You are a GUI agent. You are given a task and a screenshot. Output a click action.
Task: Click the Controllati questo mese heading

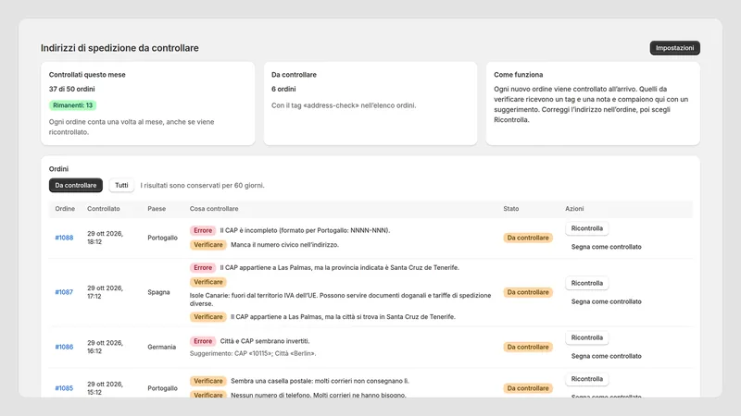pyautogui.click(x=87, y=75)
